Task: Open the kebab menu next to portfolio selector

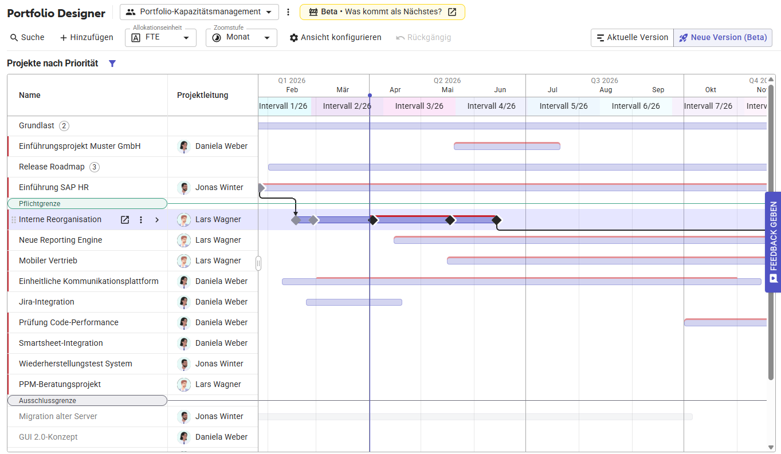Action: click(x=288, y=12)
